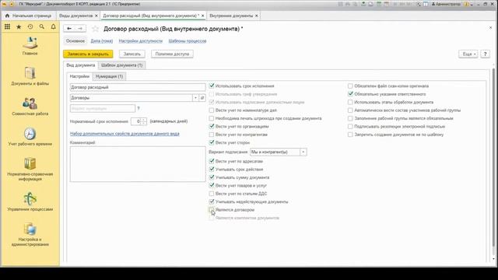Close the Договор расходный form
The image size is (498, 280).
(x=490, y=28)
